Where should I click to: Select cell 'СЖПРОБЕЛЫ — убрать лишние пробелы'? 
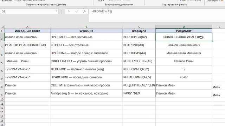tap(86, 61)
